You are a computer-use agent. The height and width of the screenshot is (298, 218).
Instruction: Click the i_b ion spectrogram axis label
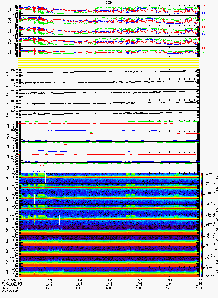click(6, 178)
